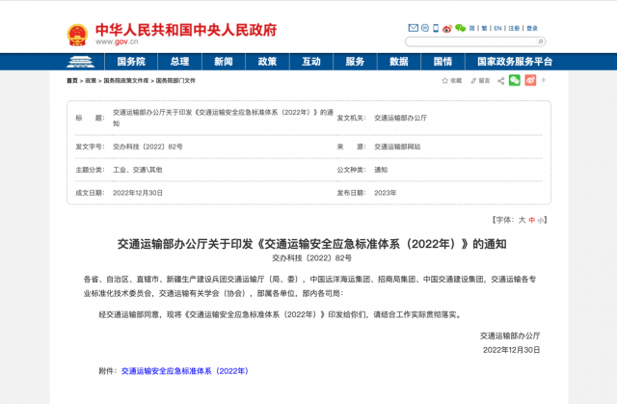Set font size to 中
This screenshot has width=617, height=404.
coord(532,220)
